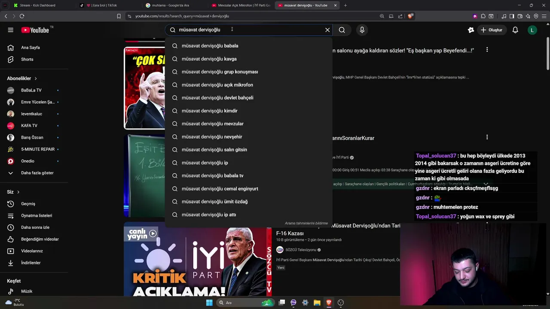Viewport: 550px width, 309px height.
Task: Select suggestion müsavat dervişoğlu nevşehir
Action: click(248, 137)
